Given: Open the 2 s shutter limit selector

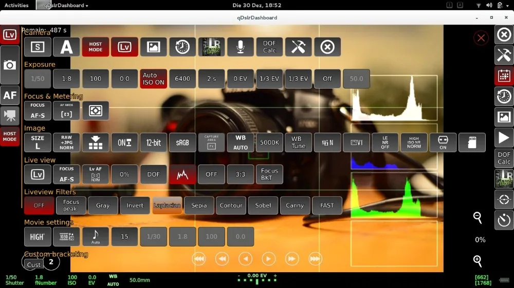Looking at the screenshot, I should [211, 79].
